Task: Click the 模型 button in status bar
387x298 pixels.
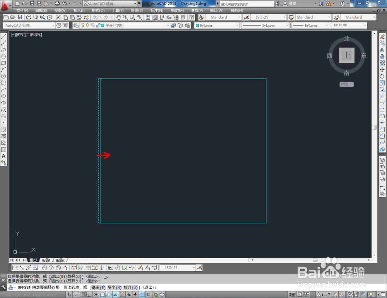Action: click(292, 294)
